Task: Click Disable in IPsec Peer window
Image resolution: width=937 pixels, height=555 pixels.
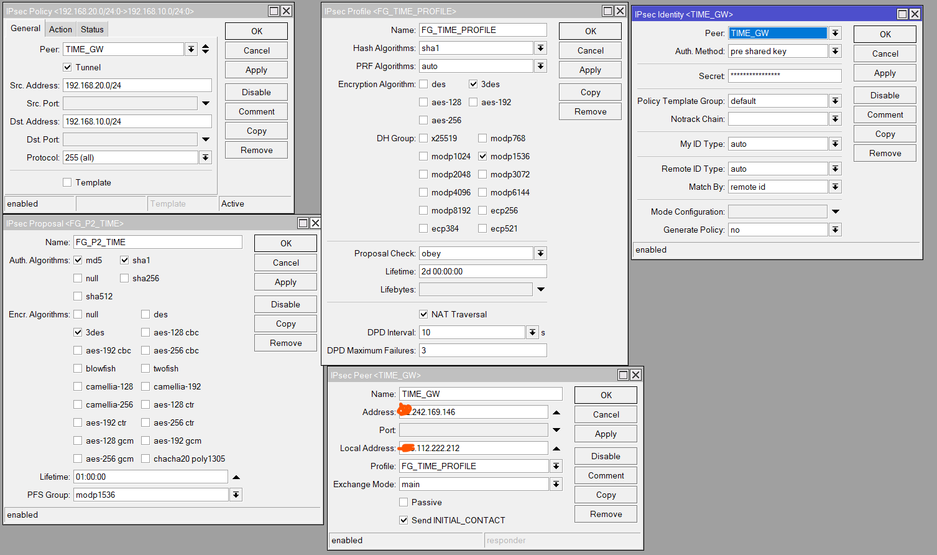Action: point(606,456)
